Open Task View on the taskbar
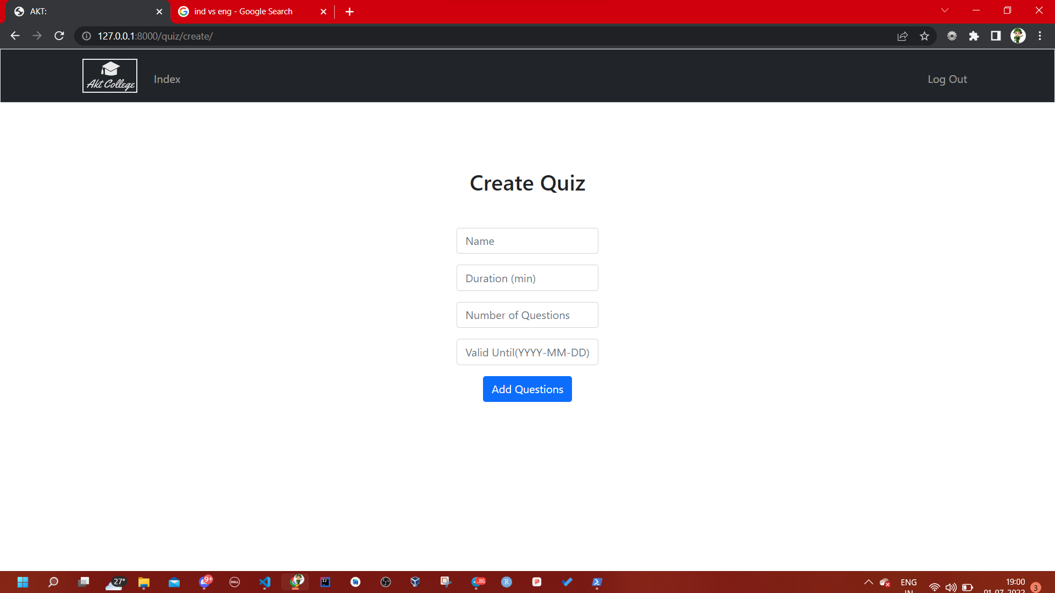Screen dimensions: 1055x593 click(x=84, y=582)
